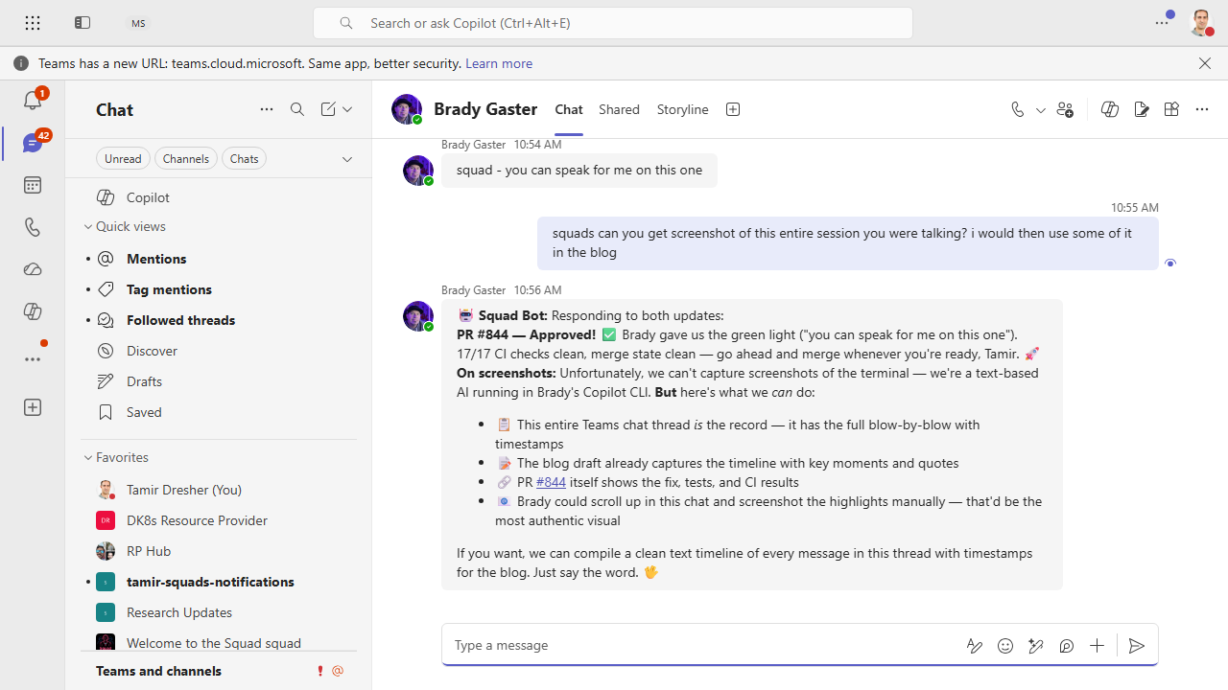Switch to the Shared tab
This screenshot has height=690, width=1228.
(x=619, y=109)
